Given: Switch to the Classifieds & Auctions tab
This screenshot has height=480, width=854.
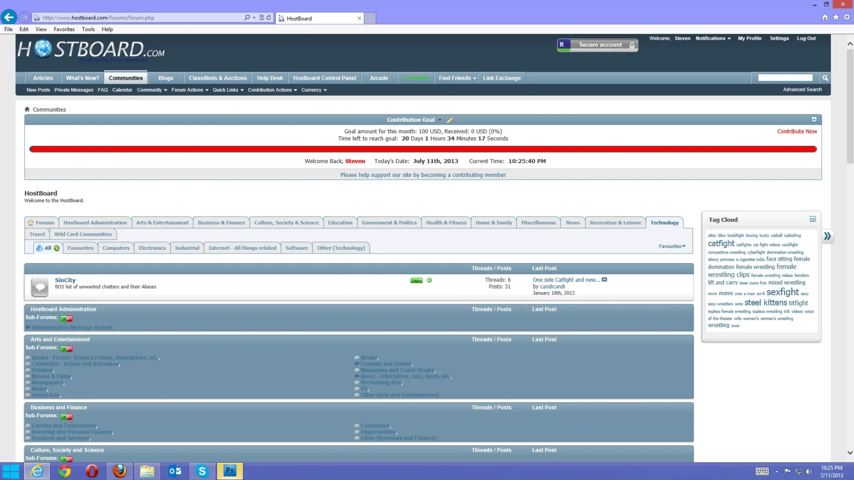Looking at the screenshot, I should (218, 78).
